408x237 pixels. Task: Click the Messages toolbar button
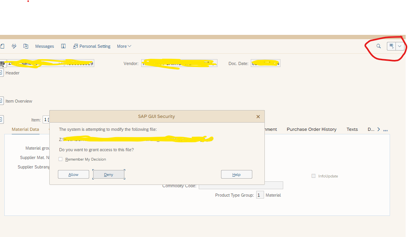pyautogui.click(x=45, y=46)
